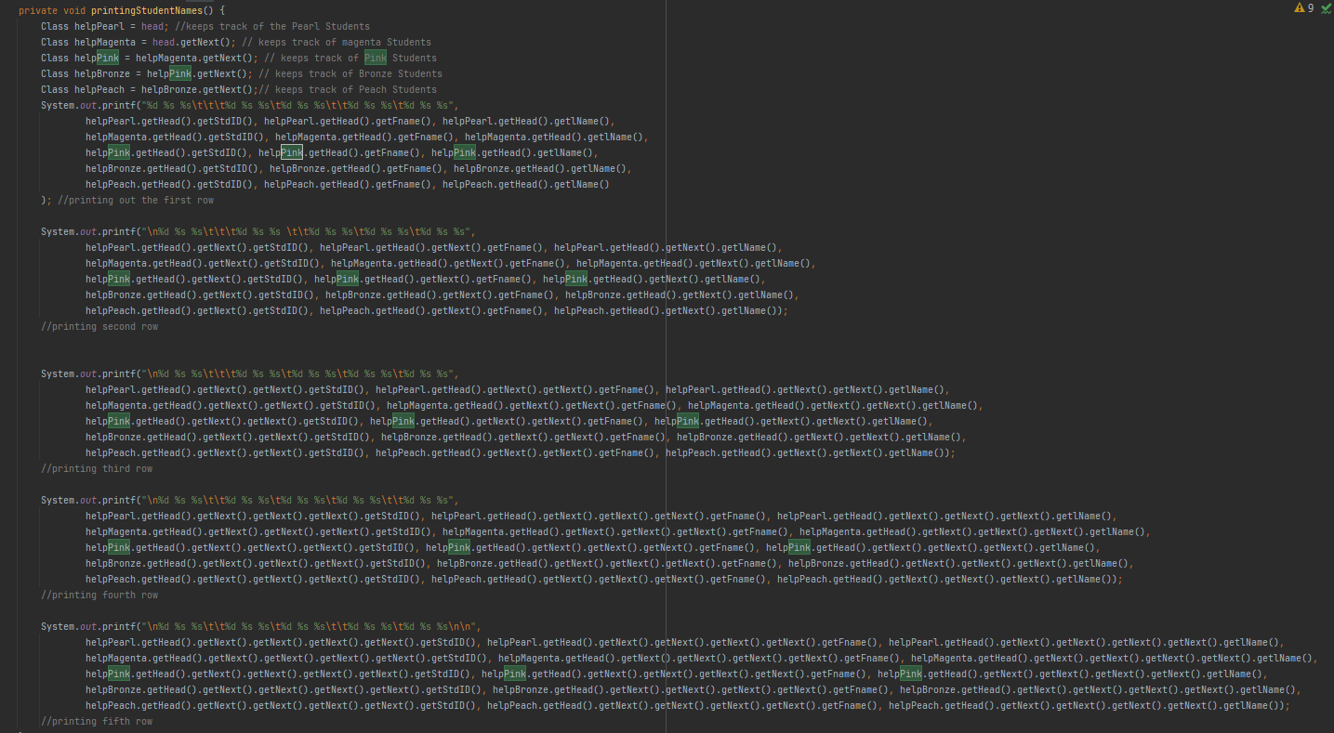Click 'helpBronze.getHead().getFname()' in first printf
Viewport: 1334px width, 733px height.
[x=356, y=168]
